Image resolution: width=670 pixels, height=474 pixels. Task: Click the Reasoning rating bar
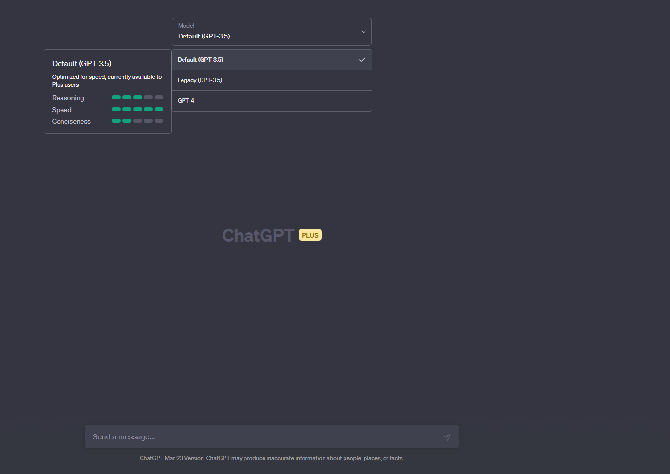click(138, 97)
